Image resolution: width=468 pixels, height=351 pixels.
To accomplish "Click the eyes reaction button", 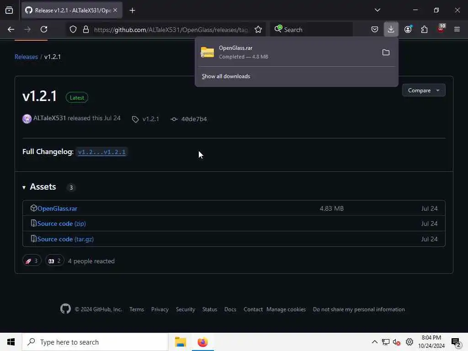I will click(55, 261).
